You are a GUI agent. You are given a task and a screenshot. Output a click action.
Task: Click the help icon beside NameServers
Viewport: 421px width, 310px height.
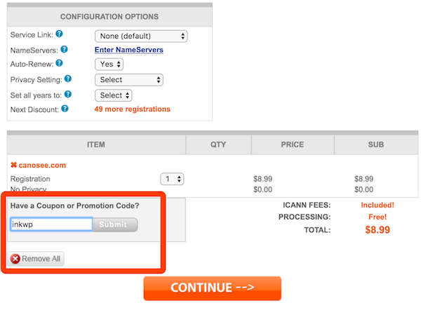pyautogui.click(x=64, y=49)
